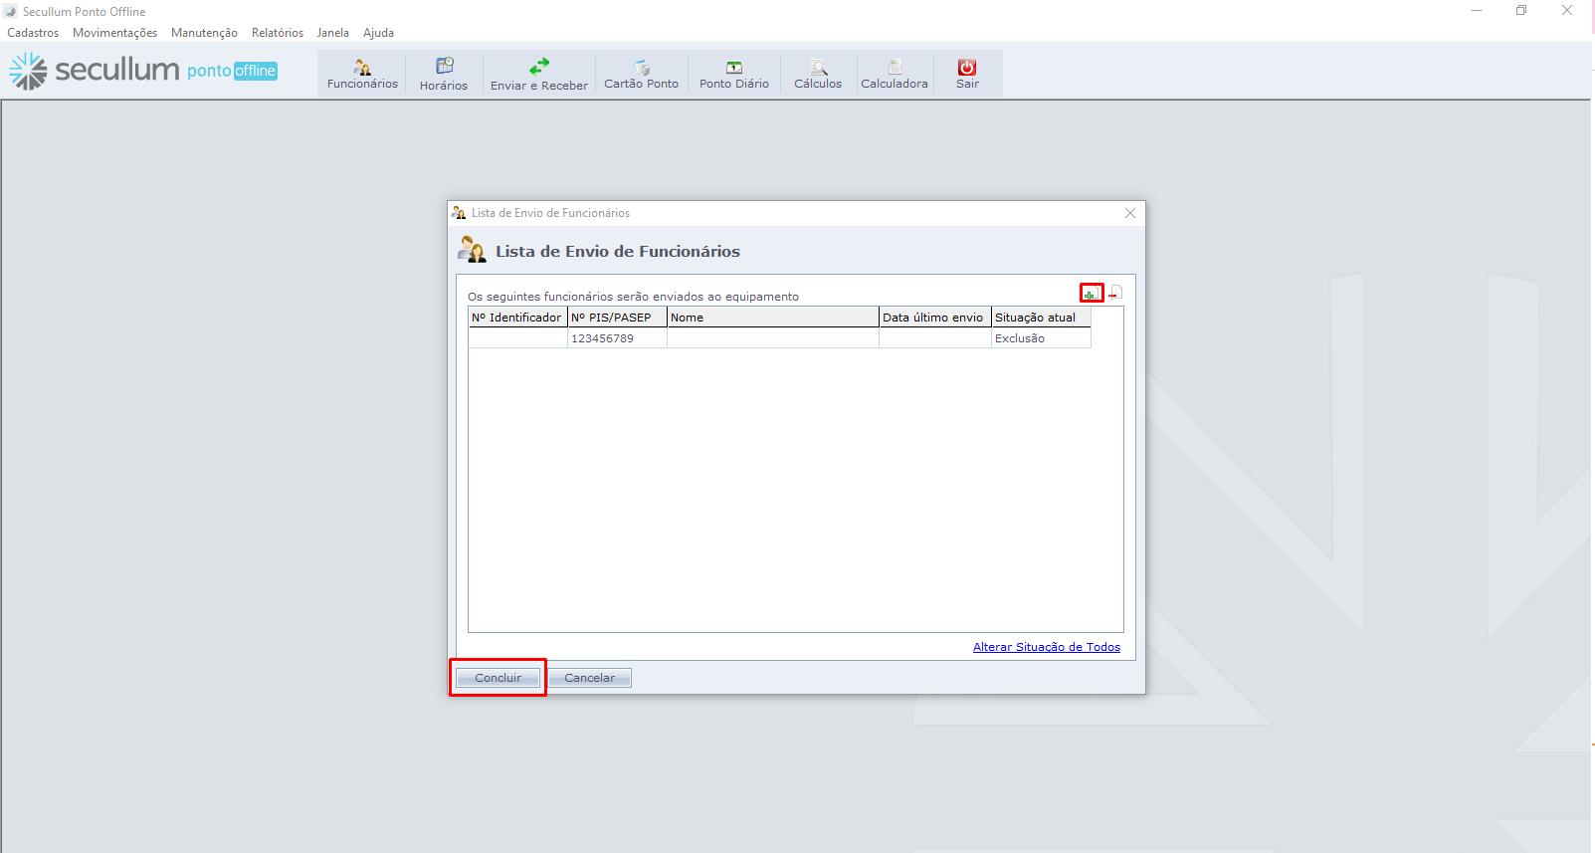Select the Ponto Diário toolbar icon
This screenshot has width=1595, height=853.
pyautogui.click(x=733, y=74)
